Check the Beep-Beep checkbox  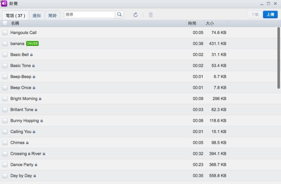[x=5, y=77]
